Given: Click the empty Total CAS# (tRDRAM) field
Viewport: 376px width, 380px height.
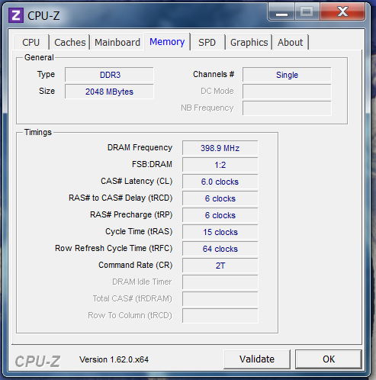Looking at the screenshot, I should (x=220, y=299).
